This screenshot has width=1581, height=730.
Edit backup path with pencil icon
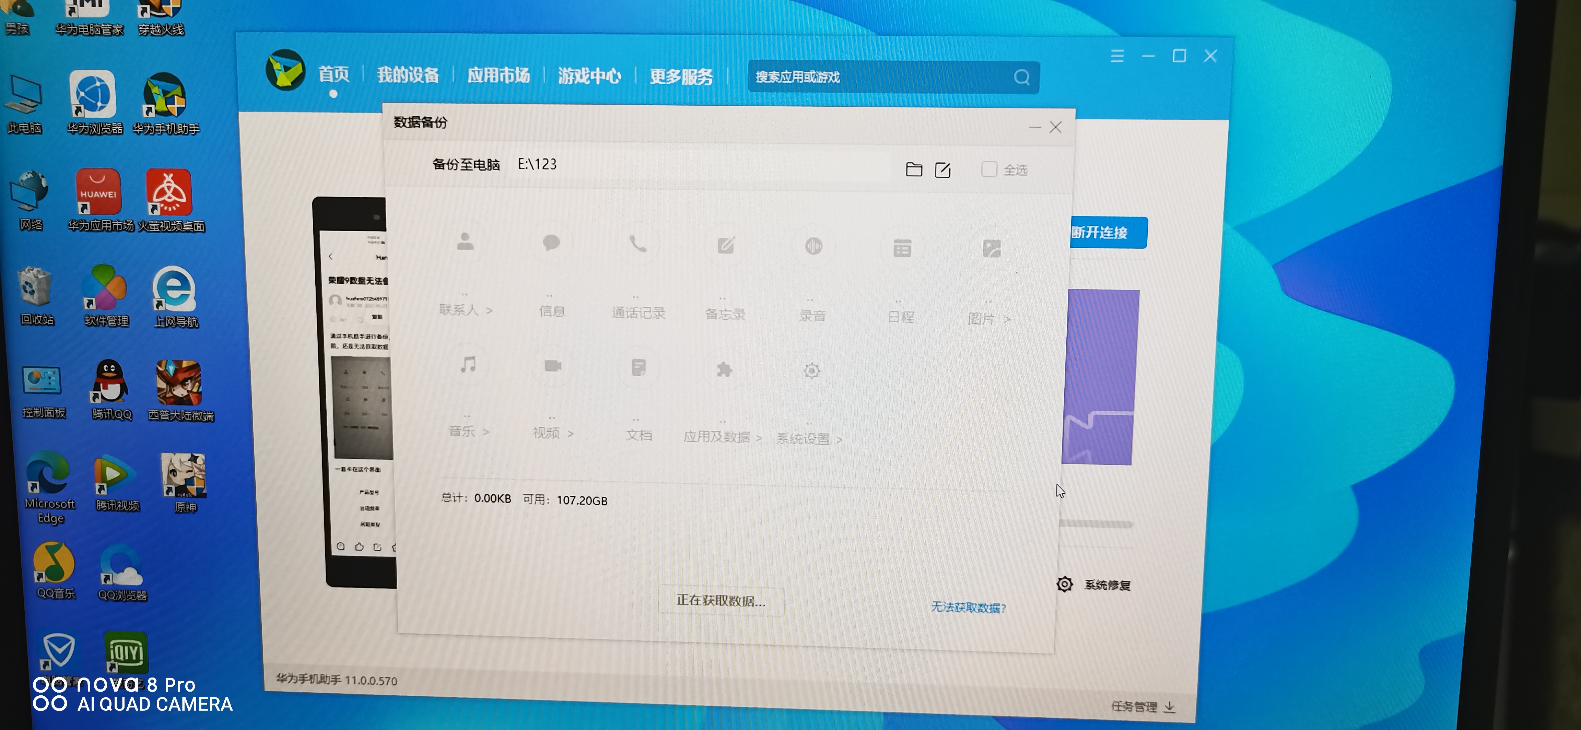pyautogui.click(x=943, y=170)
